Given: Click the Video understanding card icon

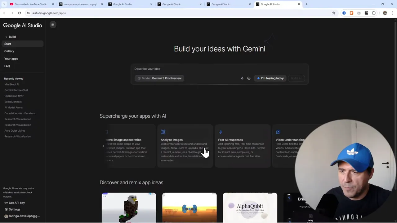Looking at the screenshot, I should coord(278,132).
